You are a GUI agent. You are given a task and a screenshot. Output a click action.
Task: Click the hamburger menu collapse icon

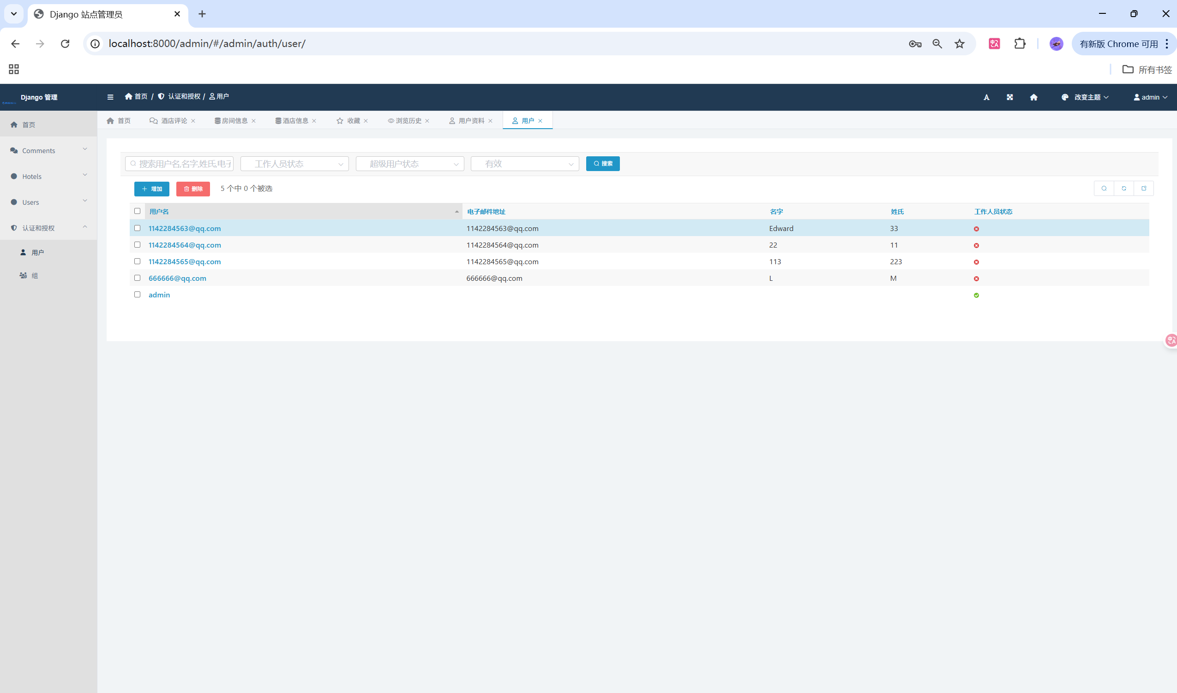(110, 97)
